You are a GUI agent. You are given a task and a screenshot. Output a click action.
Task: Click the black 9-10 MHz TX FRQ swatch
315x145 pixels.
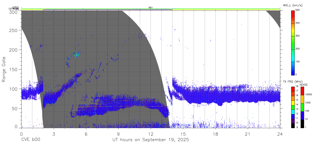pyautogui.click(x=293, y=125)
